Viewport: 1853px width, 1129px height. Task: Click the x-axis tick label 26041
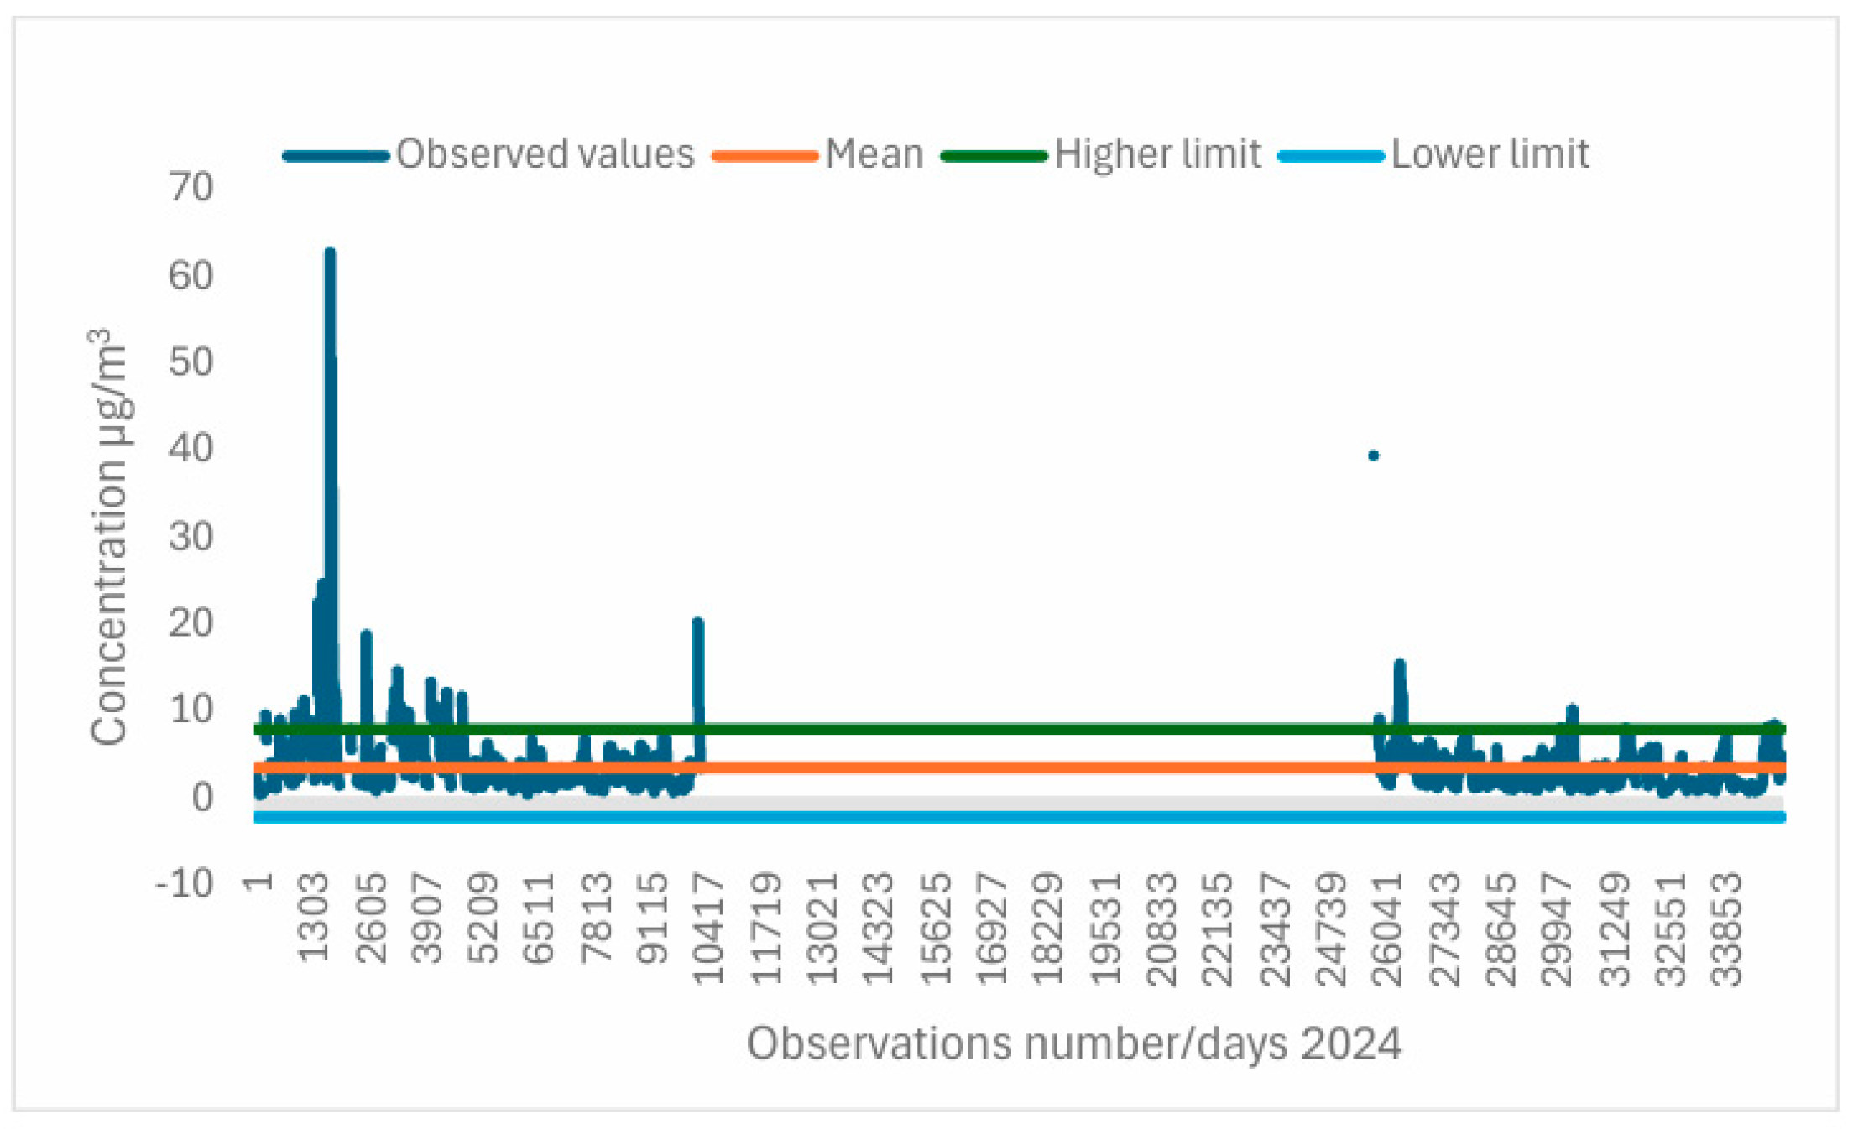(x=1386, y=929)
